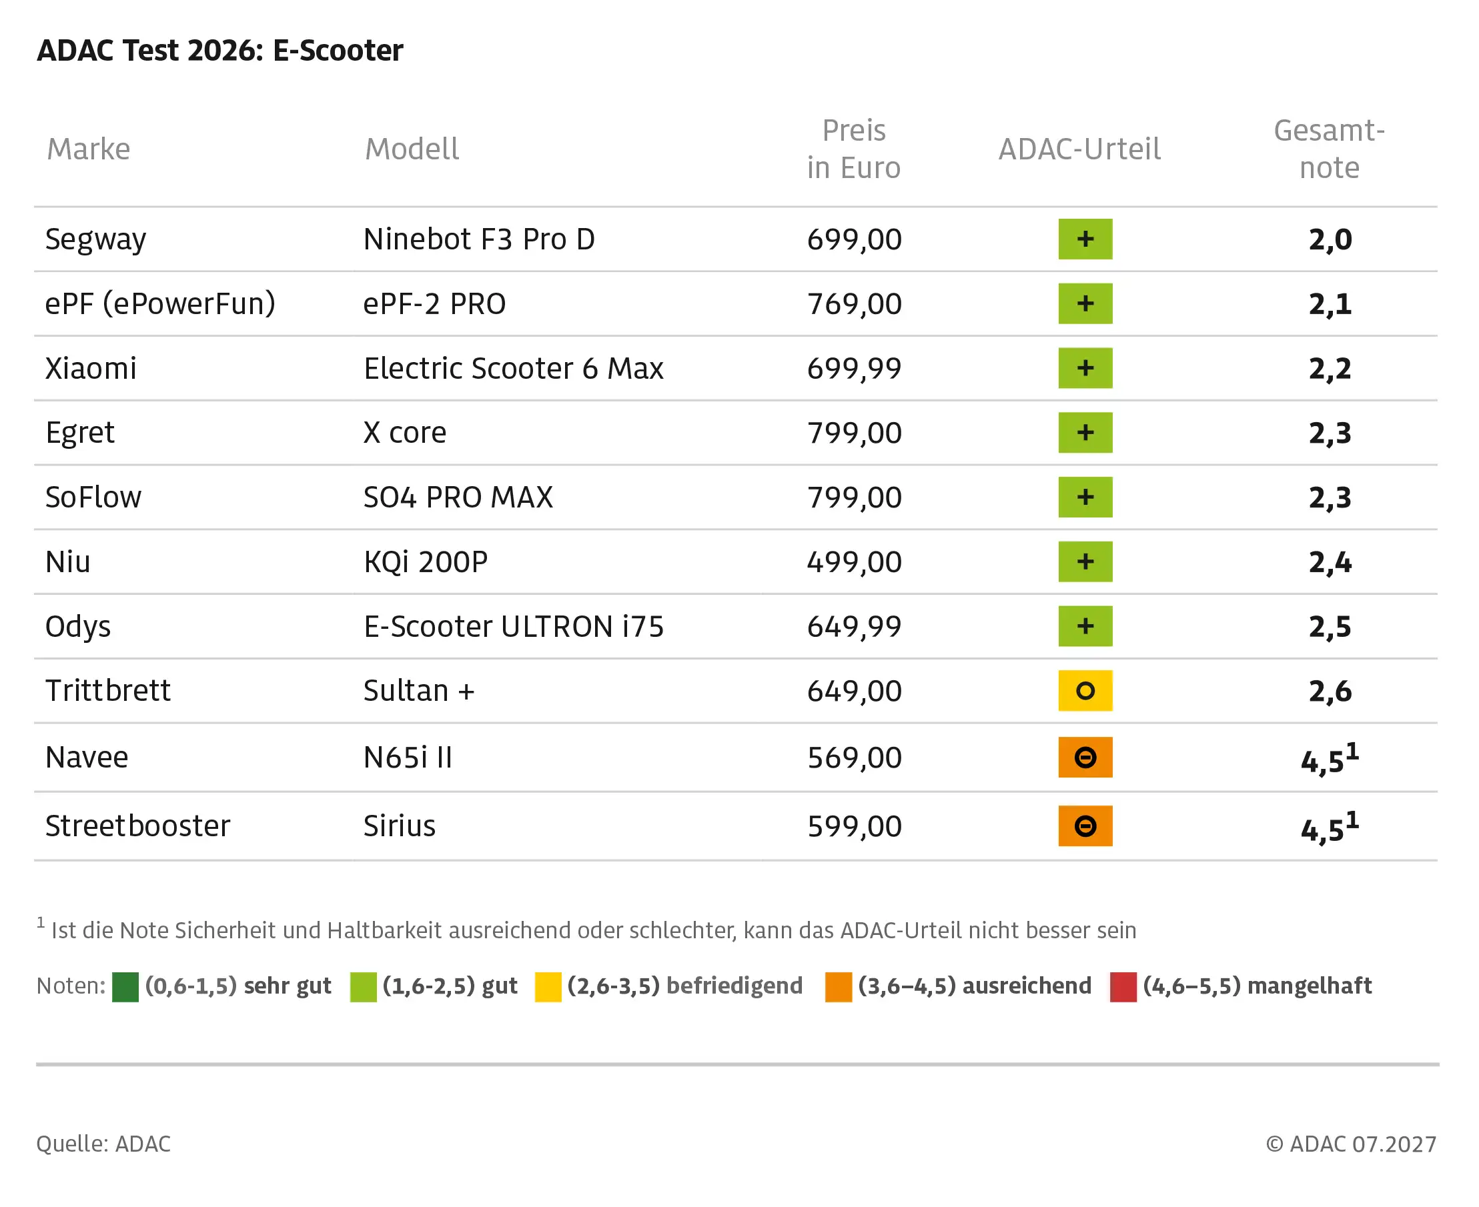Screen dimensions: 1479x1207
Task: Click the green plus icon for Niu
Action: pos(1085,561)
